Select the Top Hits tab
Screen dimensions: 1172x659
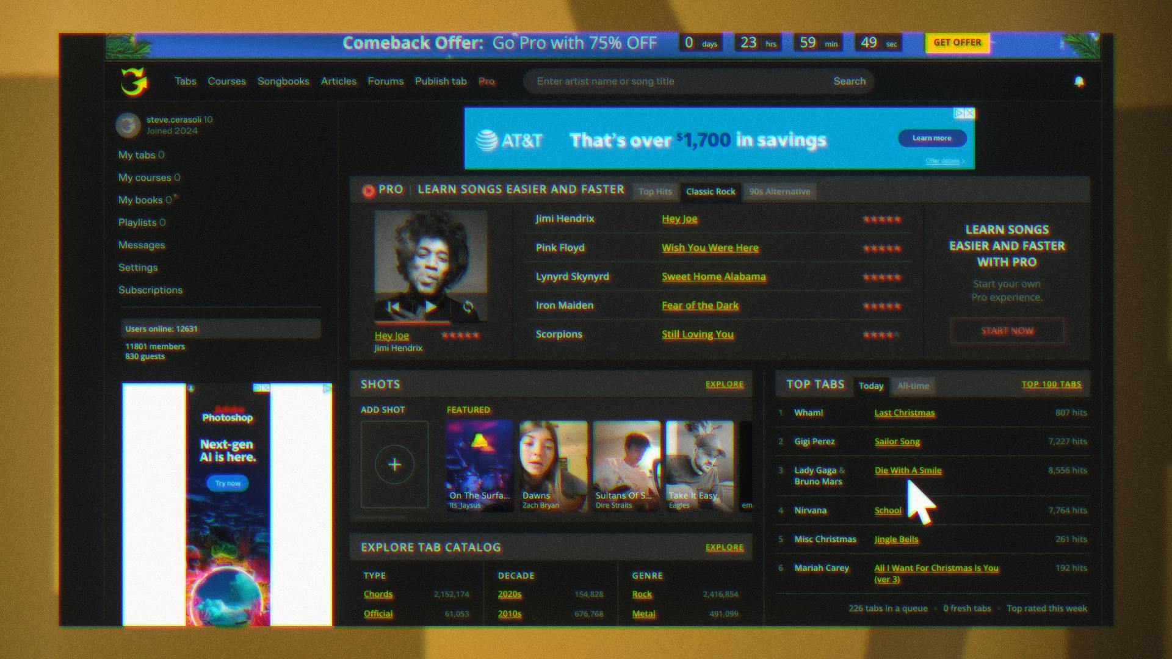click(x=654, y=192)
